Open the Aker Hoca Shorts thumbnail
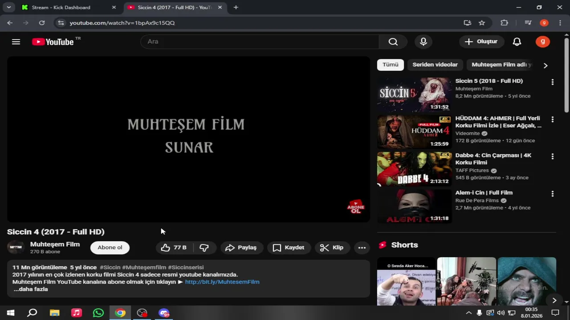The width and height of the screenshot is (570, 320). coord(406,281)
